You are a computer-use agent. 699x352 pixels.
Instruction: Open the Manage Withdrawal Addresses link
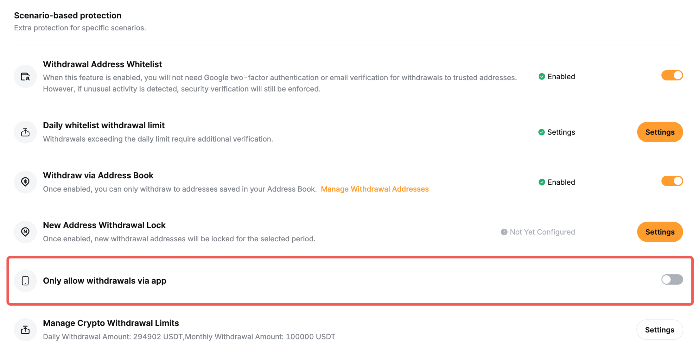pyautogui.click(x=374, y=189)
